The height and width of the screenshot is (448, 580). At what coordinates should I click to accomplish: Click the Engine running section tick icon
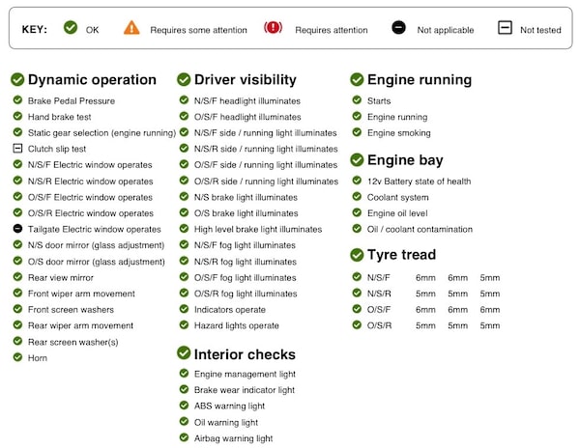point(357,79)
